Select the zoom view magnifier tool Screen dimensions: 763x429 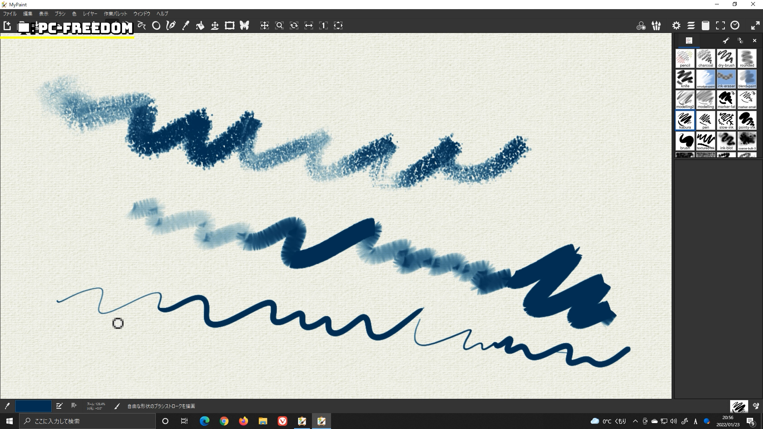pyautogui.click(x=279, y=26)
